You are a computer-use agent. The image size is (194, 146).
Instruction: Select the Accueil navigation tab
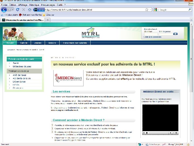10,43
